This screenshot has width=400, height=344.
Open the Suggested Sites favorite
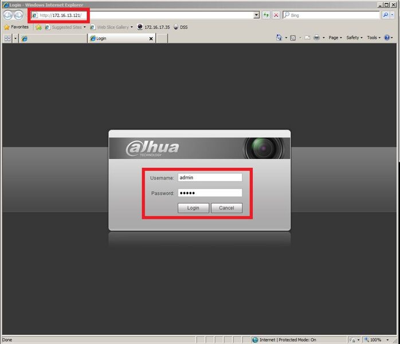65,27
